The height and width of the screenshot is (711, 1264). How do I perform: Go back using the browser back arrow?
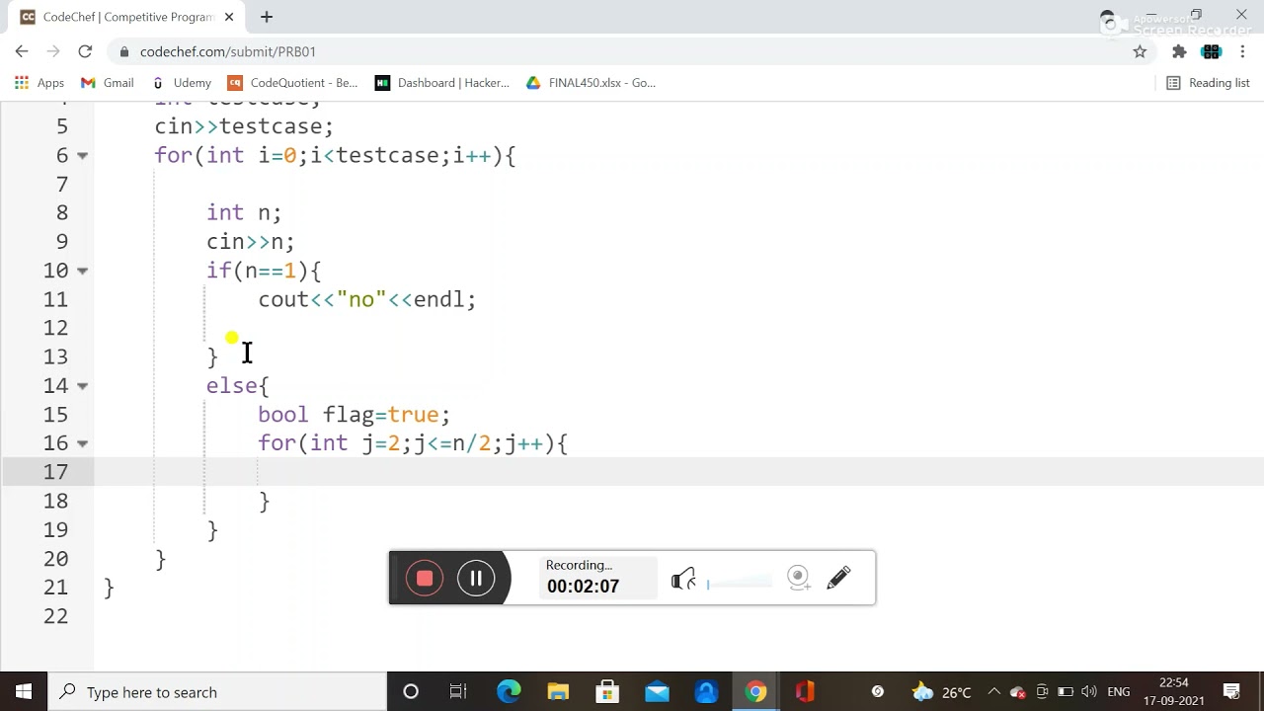click(22, 51)
